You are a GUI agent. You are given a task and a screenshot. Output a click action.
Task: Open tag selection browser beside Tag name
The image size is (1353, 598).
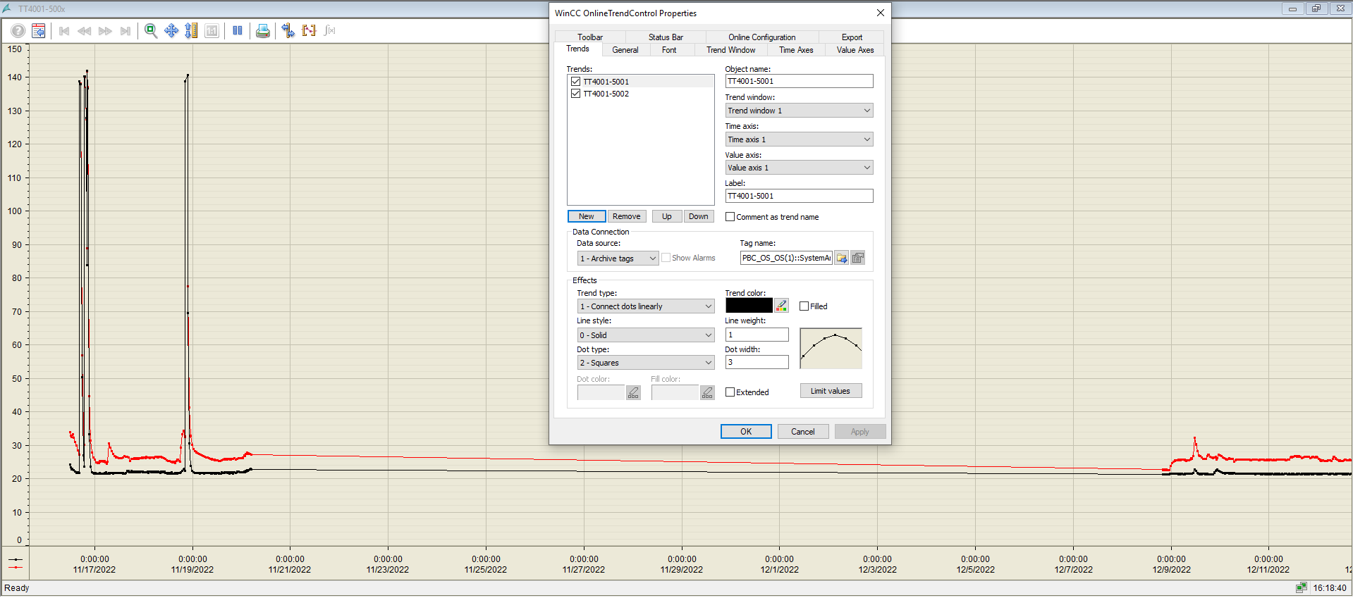pos(841,258)
